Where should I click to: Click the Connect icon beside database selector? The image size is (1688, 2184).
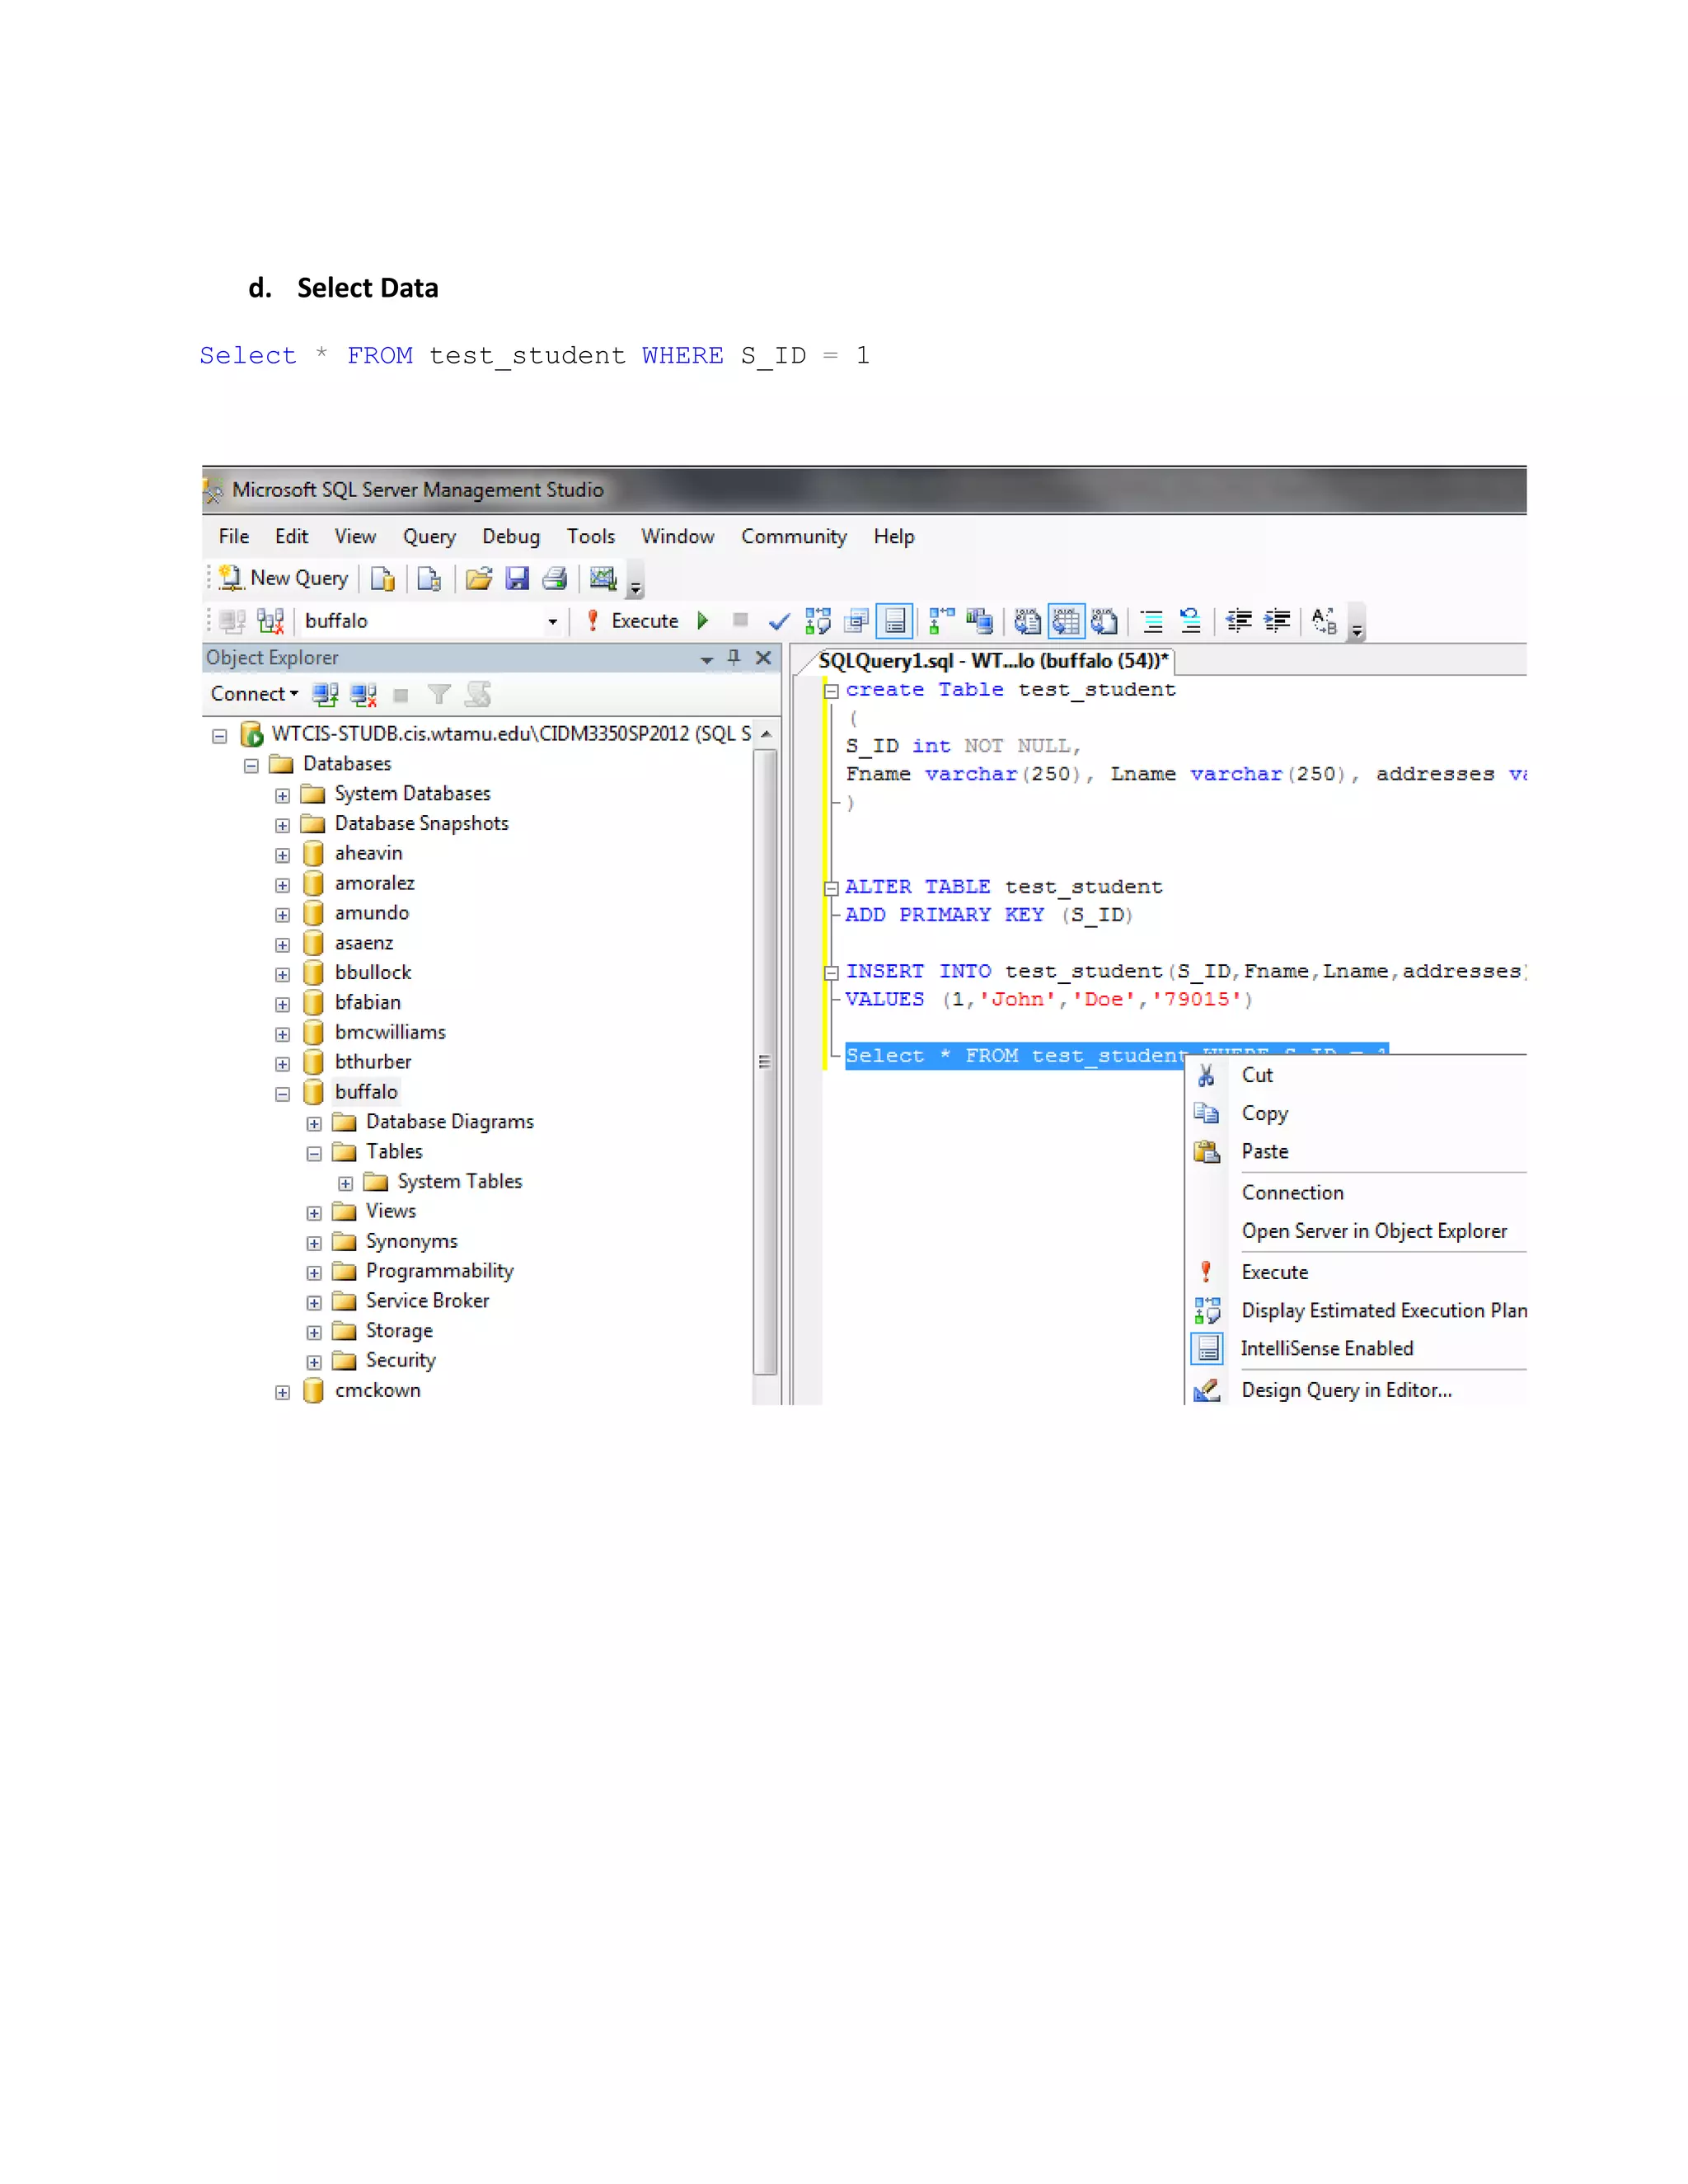pos(232,621)
